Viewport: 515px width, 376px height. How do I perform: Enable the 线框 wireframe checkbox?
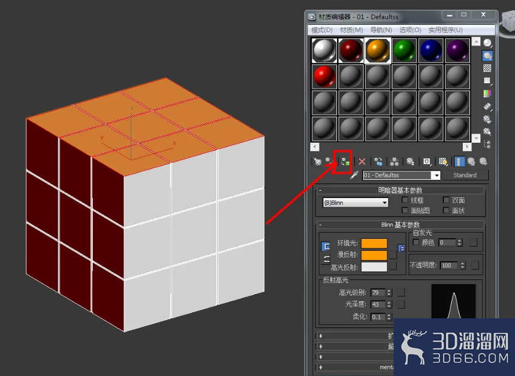405,200
